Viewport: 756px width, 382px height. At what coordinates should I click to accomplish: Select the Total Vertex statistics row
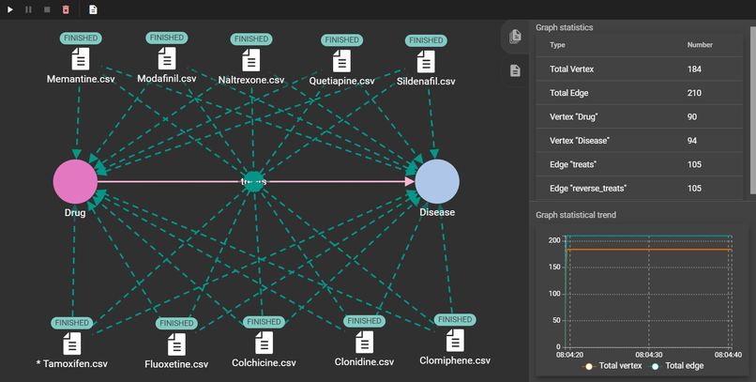pyautogui.click(x=640, y=69)
